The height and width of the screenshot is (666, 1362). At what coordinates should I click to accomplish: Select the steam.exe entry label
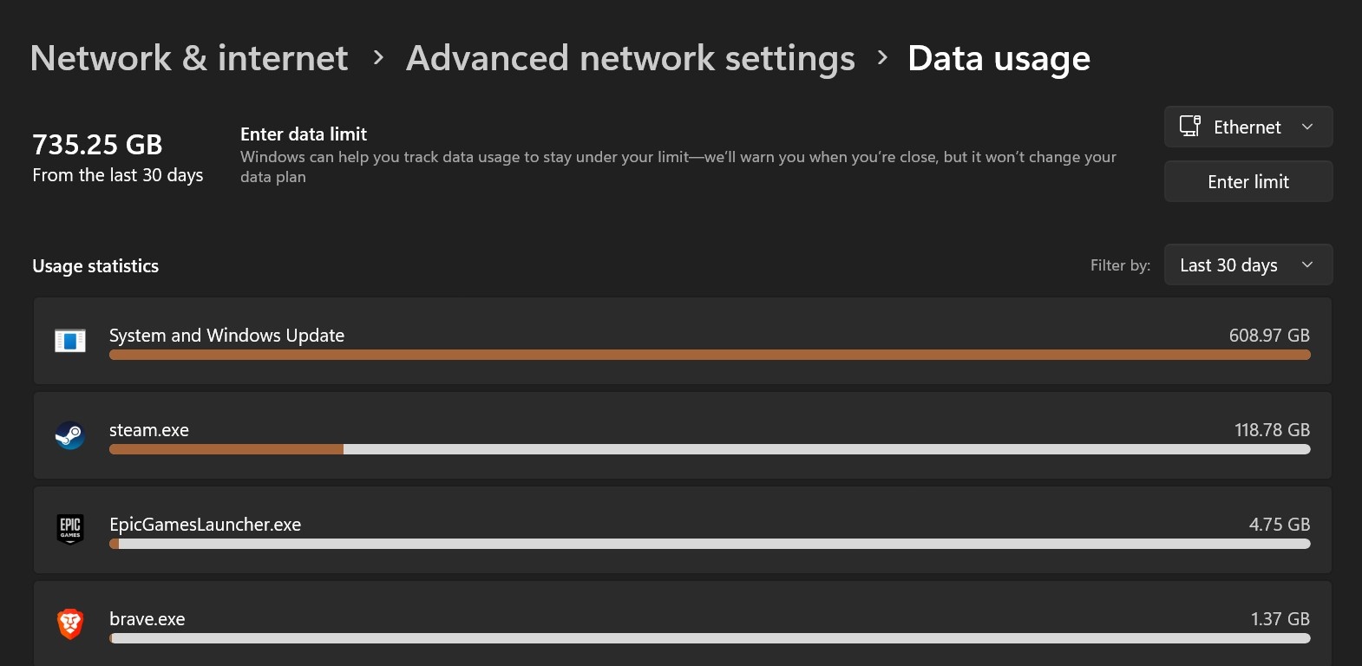(x=149, y=430)
